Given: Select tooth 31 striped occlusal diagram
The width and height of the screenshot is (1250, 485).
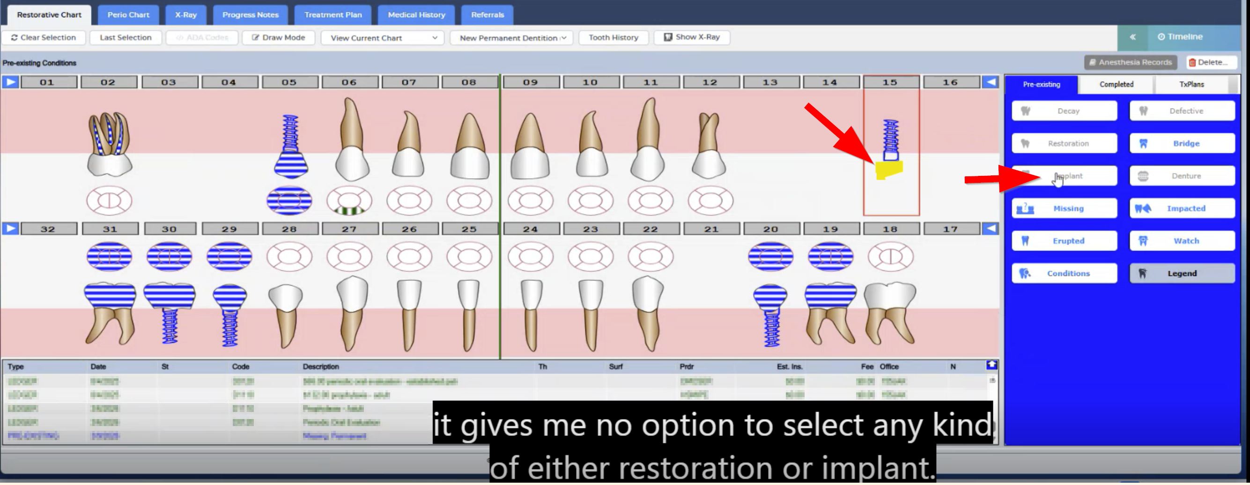Looking at the screenshot, I should pos(109,257).
